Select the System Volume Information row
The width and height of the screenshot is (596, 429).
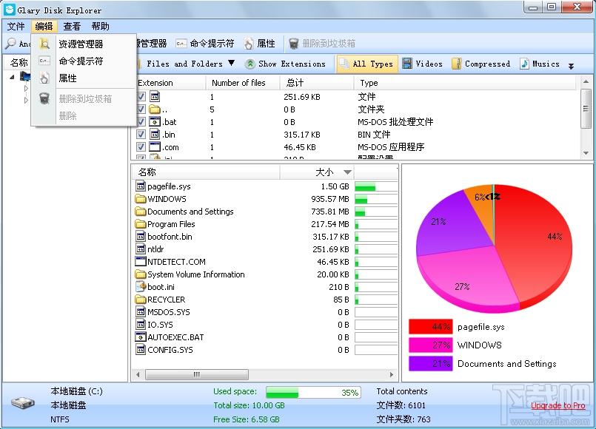tap(266, 274)
